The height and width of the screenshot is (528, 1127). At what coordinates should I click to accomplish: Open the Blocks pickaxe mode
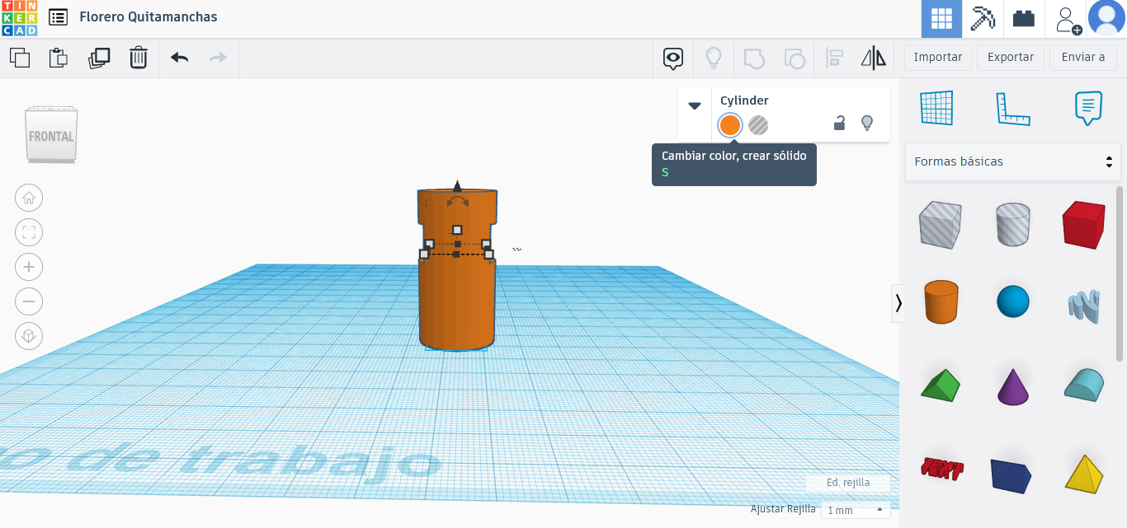point(983,19)
